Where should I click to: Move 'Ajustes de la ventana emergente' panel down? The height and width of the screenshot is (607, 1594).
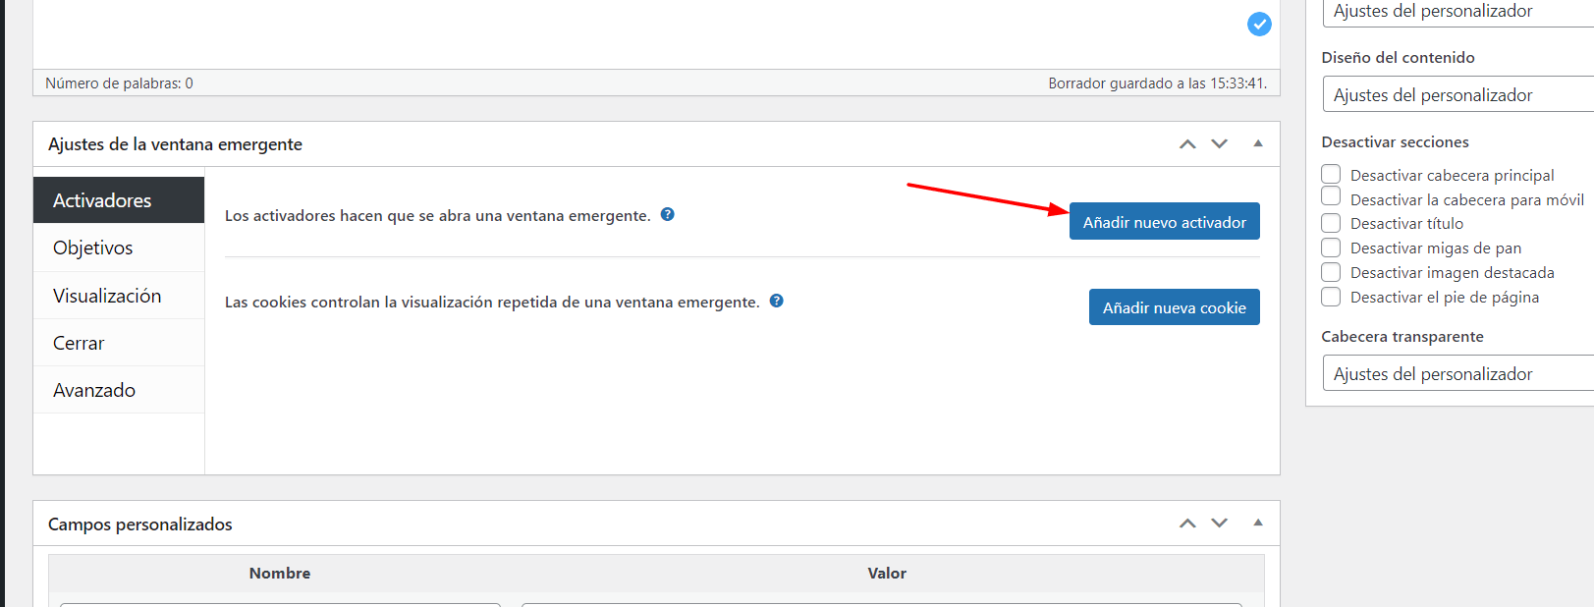1219,143
